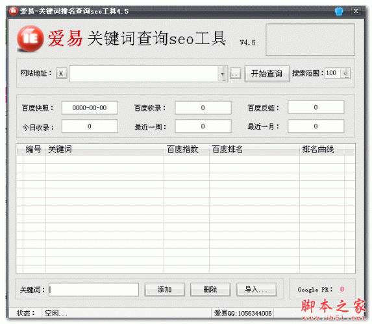Viewport: 372px width, 324px height.
Task: Click the 关键词 column header
Action: 105,150
